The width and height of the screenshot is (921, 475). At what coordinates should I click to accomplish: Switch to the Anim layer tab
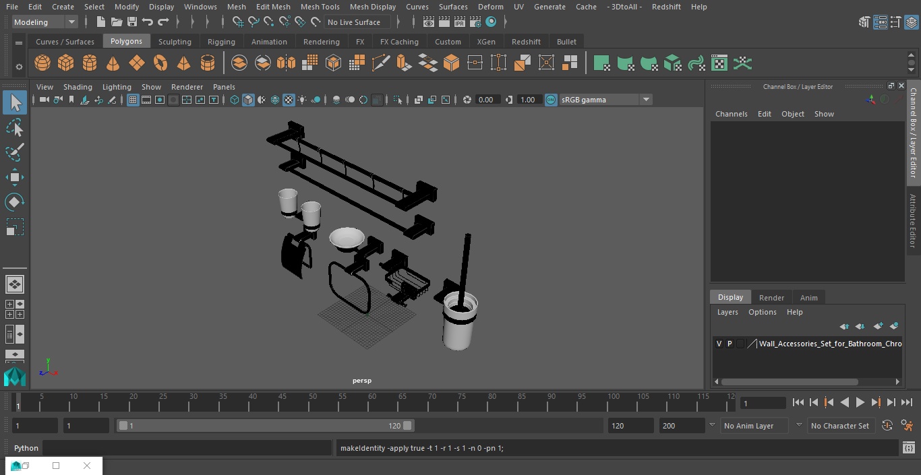point(808,298)
